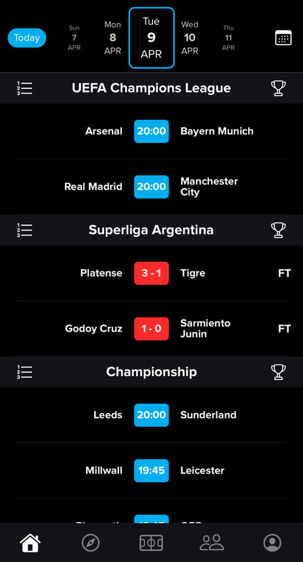Select Wed 10 APR date
Screen dimensions: 303x562
tap(189, 38)
